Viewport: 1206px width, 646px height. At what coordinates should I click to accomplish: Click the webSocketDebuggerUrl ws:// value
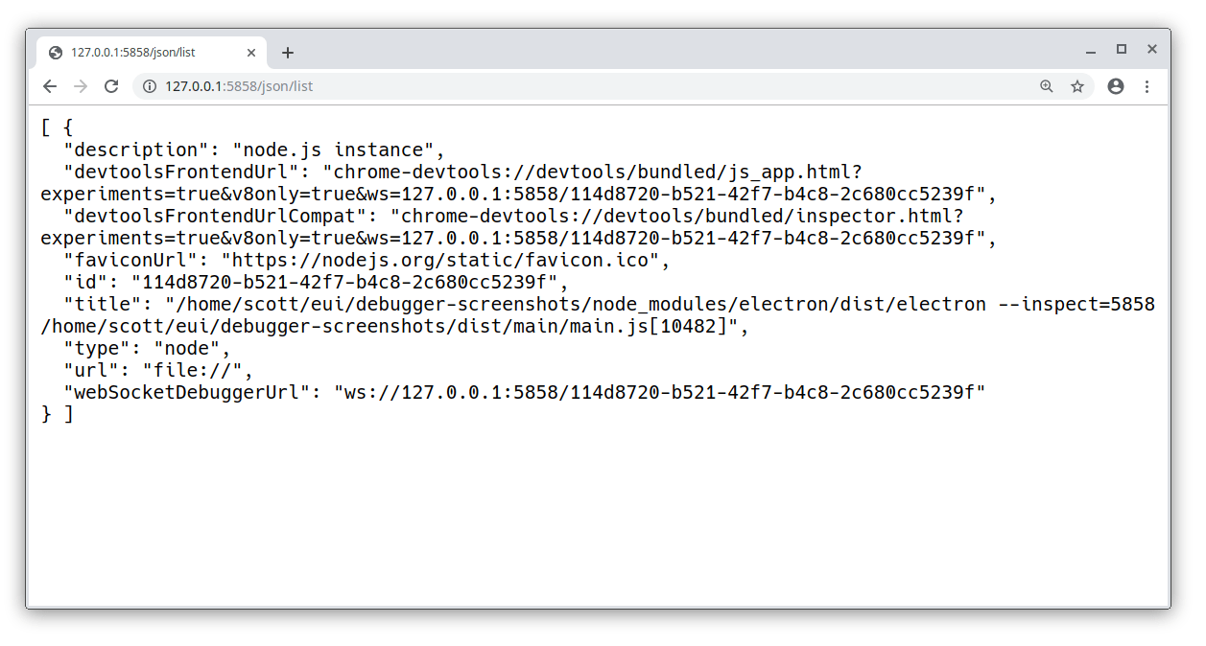659,392
